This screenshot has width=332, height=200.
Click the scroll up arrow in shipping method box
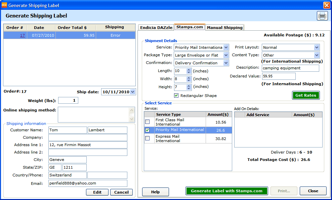[131, 110]
